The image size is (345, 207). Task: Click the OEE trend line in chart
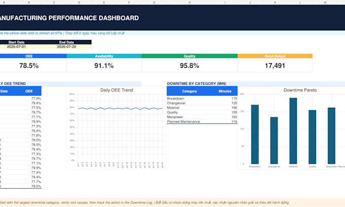[x=120, y=108]
